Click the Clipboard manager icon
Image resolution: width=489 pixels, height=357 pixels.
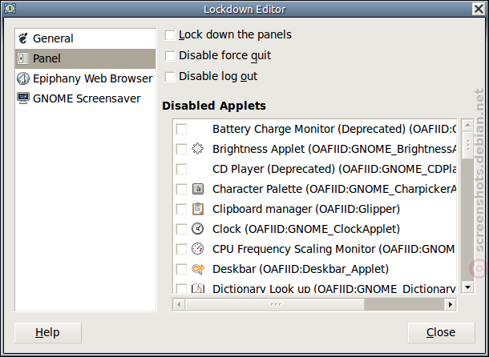coord(198,209)
